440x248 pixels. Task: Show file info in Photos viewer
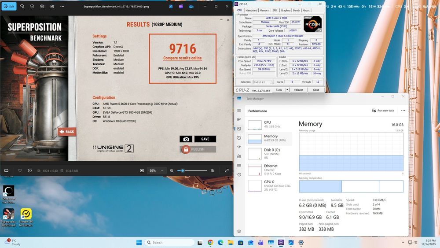click(30, 170)
